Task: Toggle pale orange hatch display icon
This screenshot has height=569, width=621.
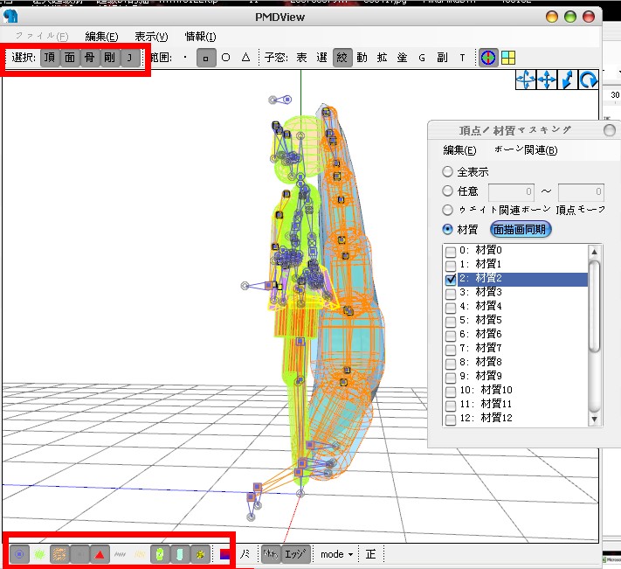Action: [x=140, y=554]
